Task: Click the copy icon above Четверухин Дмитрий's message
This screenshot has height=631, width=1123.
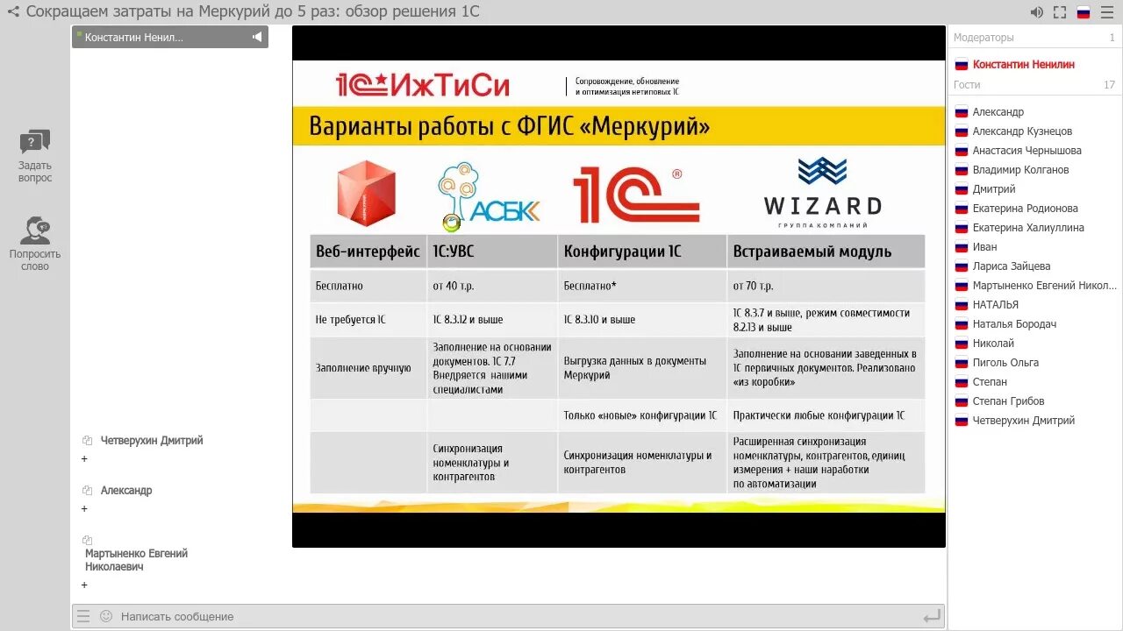Action: pos(87,441)
